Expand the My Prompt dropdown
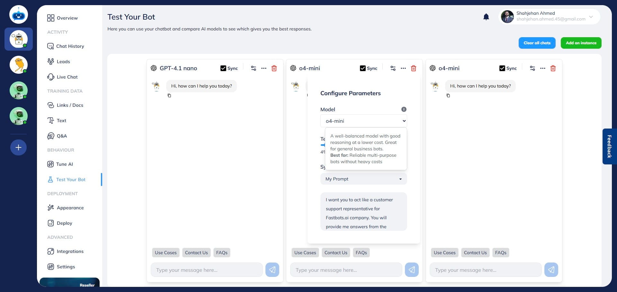The image size is (617, 292). (x=364, y=179)
